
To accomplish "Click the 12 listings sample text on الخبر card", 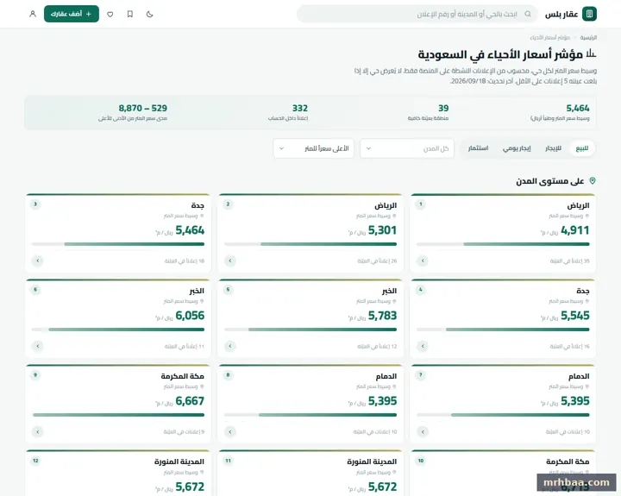I will coord(377,347).
